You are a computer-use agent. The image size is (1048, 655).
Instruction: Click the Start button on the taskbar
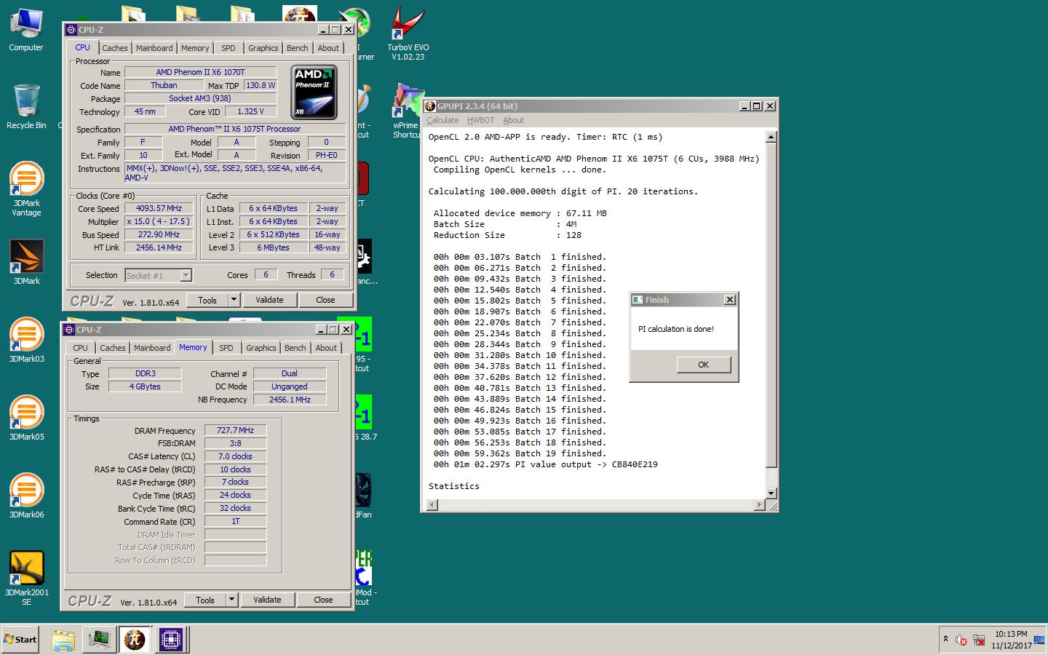click(x=20, y=640)
